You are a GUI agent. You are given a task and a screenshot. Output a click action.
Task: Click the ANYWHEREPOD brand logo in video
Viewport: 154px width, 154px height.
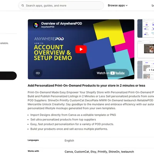tap(49, 39)
